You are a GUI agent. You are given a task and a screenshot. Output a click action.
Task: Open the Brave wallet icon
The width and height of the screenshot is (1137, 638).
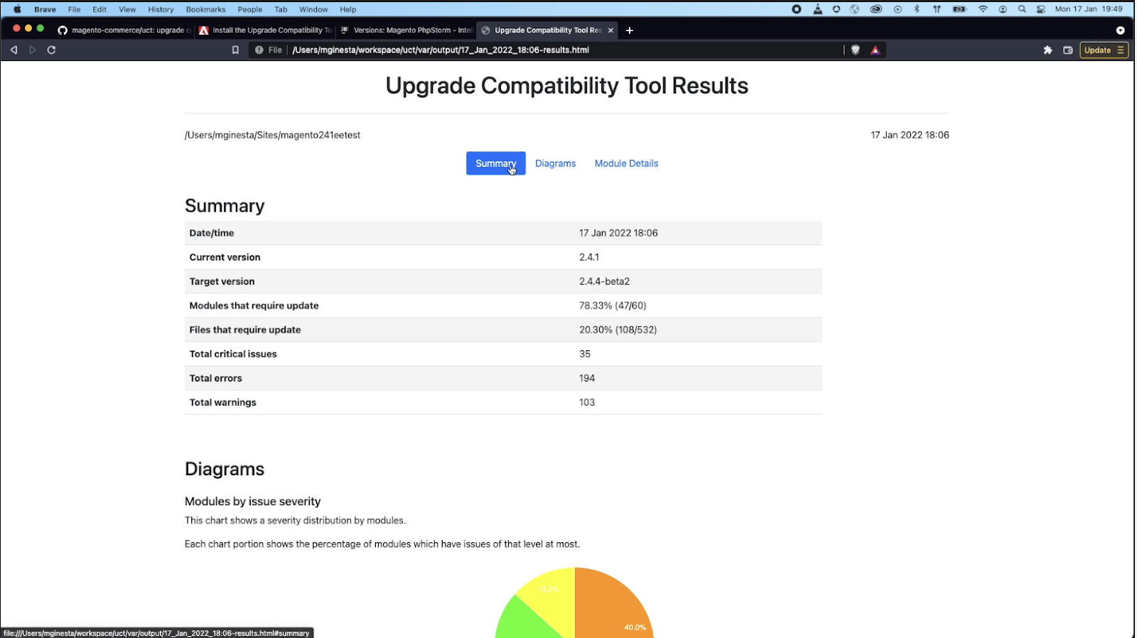click(x=1067, y=50)
